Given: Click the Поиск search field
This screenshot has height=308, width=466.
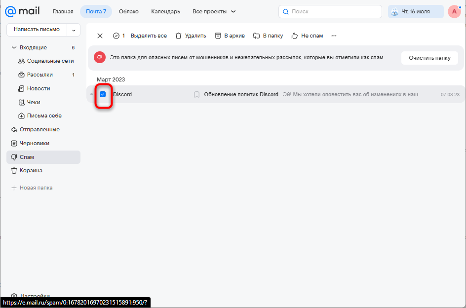Looking at the screenshot, I should [330, 11].
